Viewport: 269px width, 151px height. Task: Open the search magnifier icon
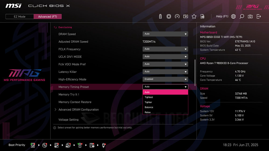(242, 16)
